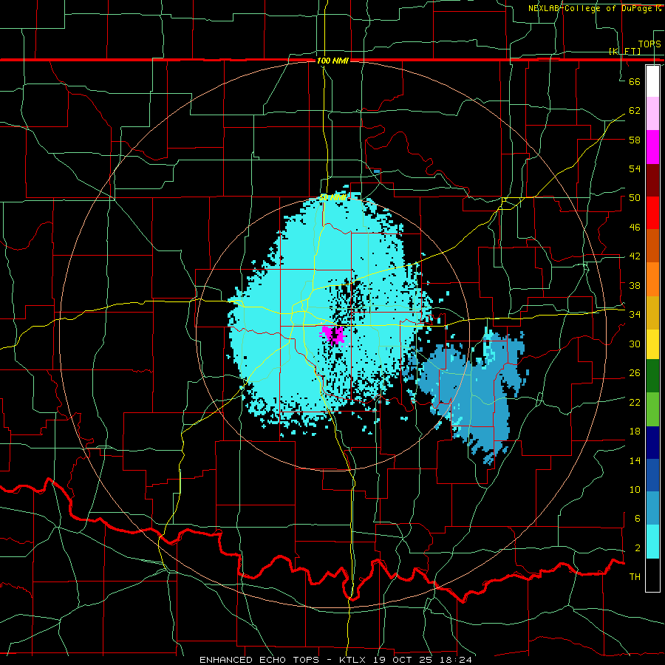The width and height of the screenshot is (665, 665).
Task: Select the bright red legend swatch
Action: (x=652, y=214)
